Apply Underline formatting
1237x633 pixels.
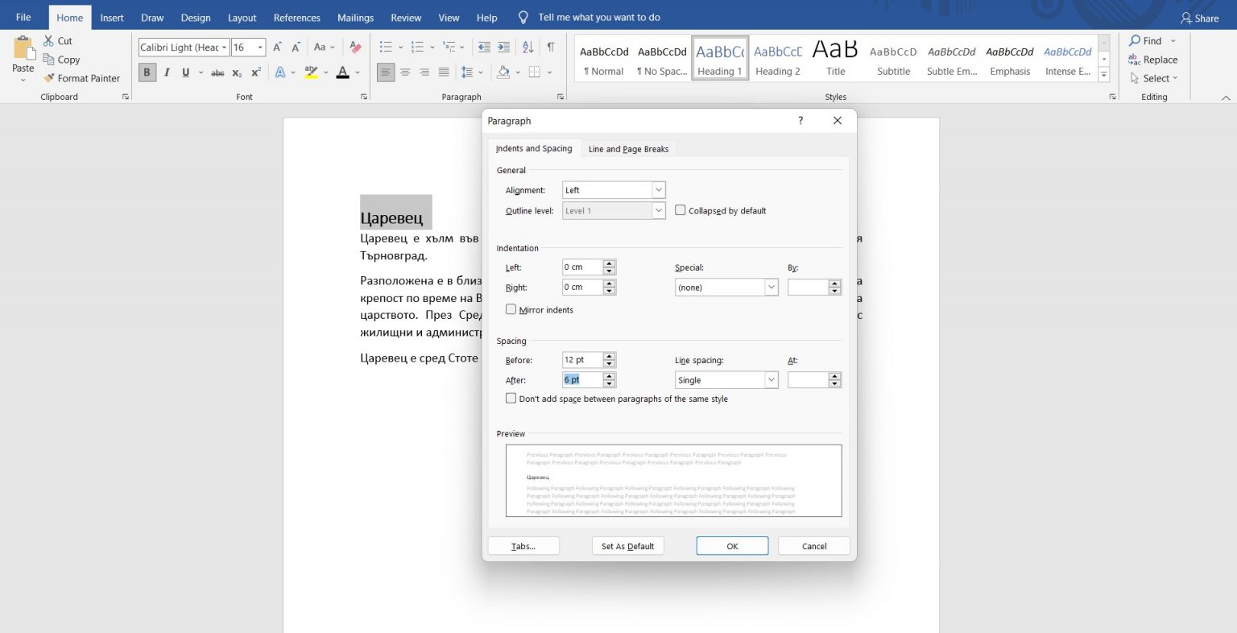[x=185, y=72]
